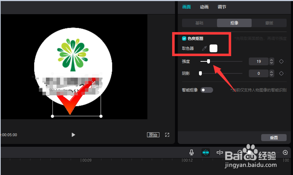Click the 强度 value field showing 19
Screen dimensions: 293x175
(259, 61)
